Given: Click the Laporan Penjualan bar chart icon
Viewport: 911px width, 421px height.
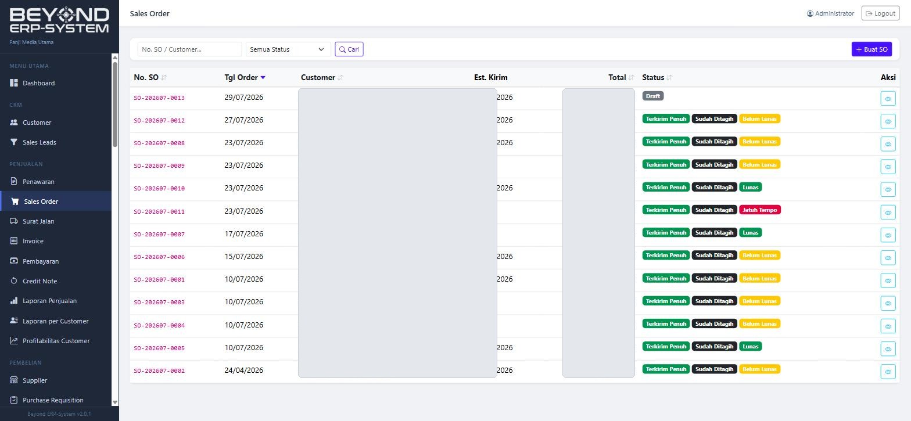Looking at the screenshot, I should 14,301.
